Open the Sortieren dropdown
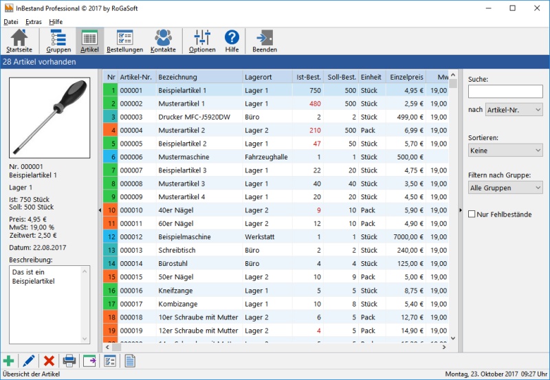This screenshot has height=380, width=550. [505, 150]
